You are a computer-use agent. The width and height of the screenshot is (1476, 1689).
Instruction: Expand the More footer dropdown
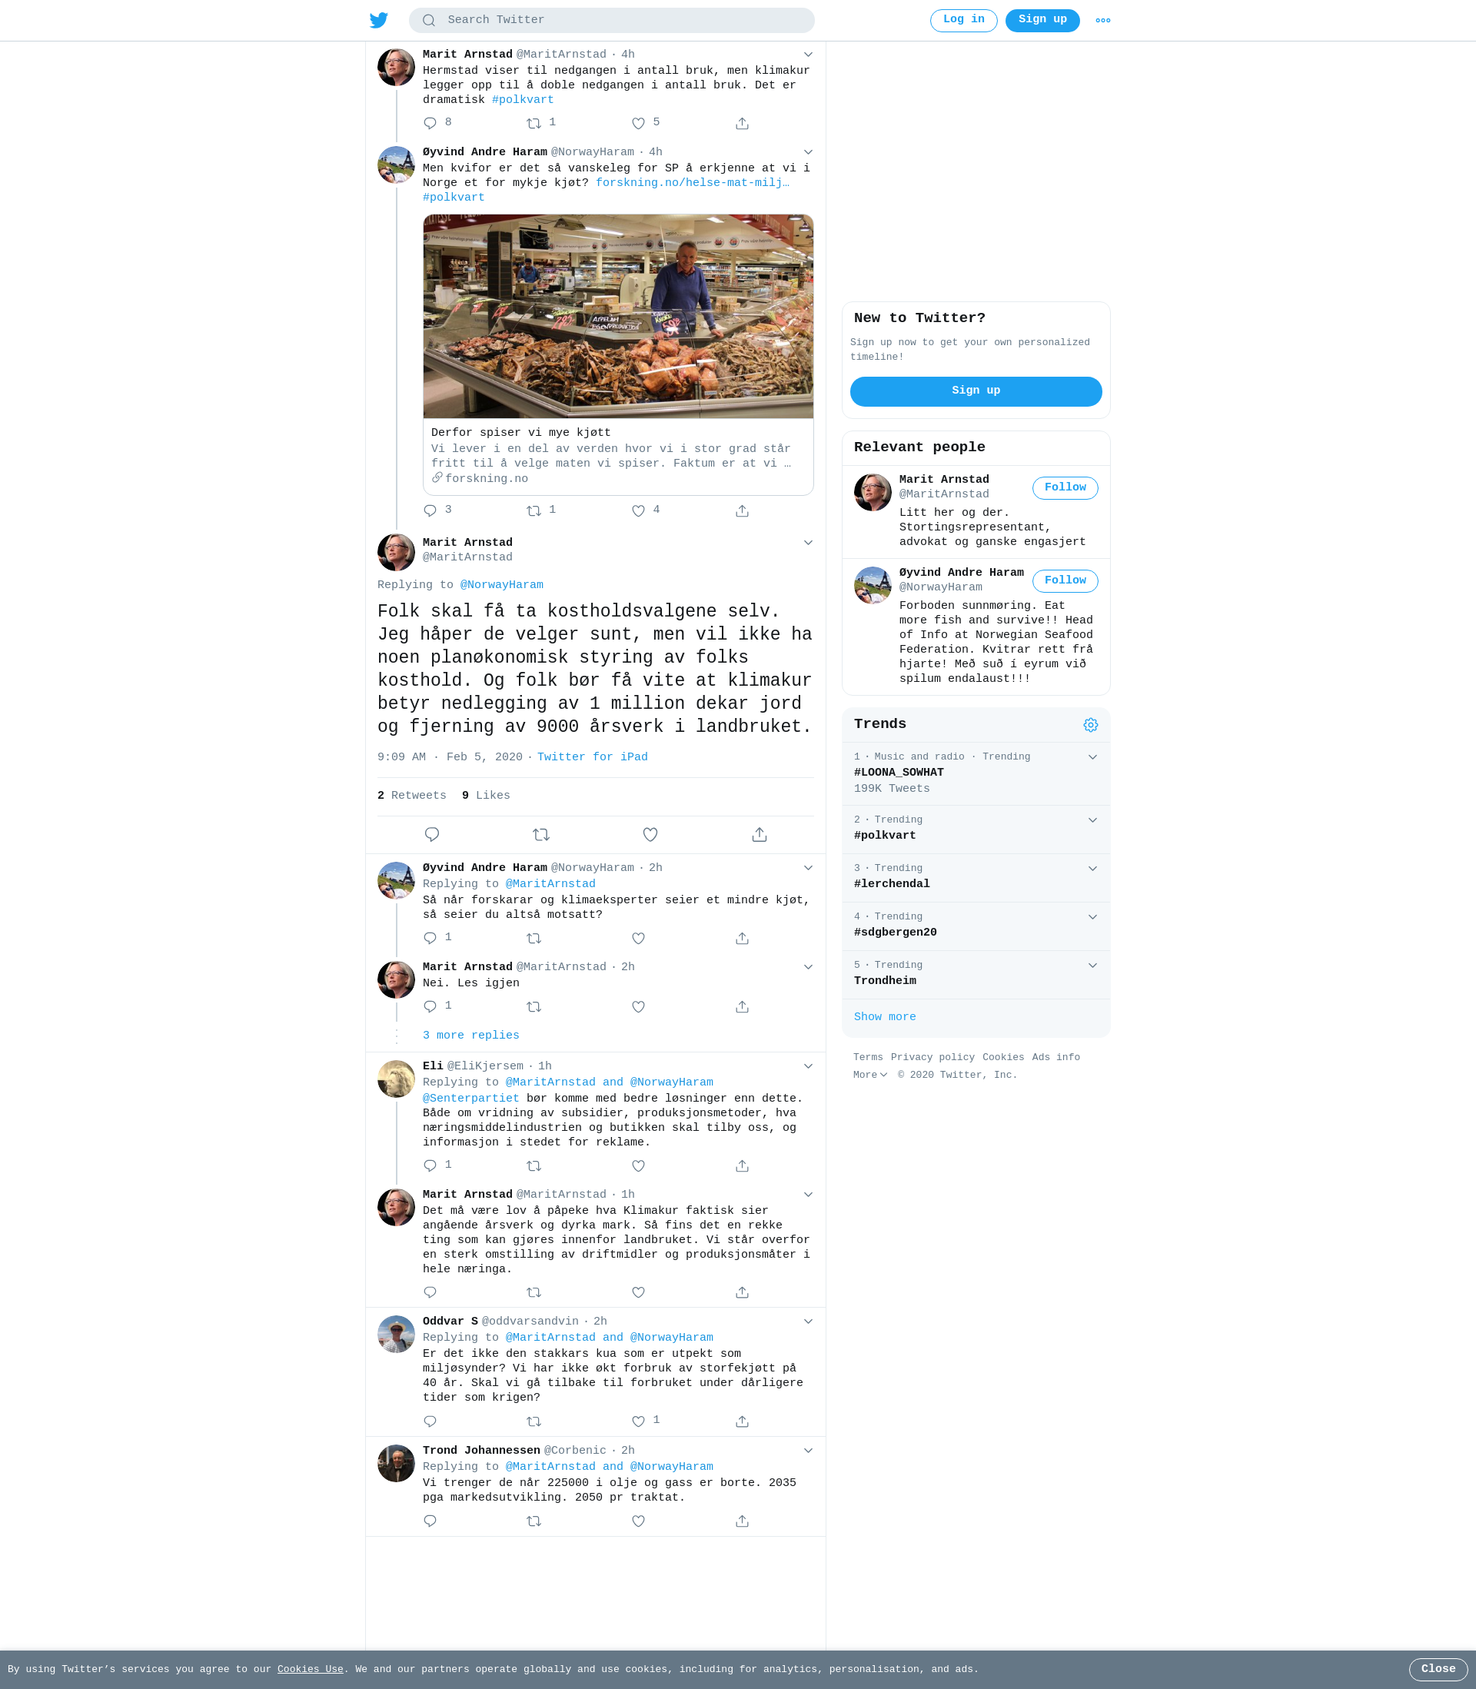click(x=869, y=1075)
